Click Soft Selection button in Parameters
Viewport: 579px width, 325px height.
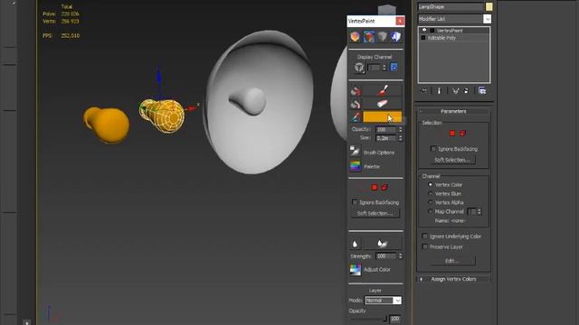(452, 160)
